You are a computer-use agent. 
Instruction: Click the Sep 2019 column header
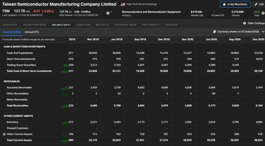(x=140, y=39)
